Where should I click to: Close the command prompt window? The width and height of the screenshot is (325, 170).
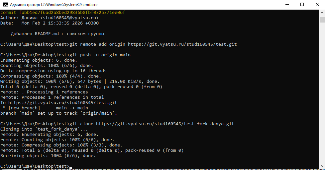[x=317, y=4]
